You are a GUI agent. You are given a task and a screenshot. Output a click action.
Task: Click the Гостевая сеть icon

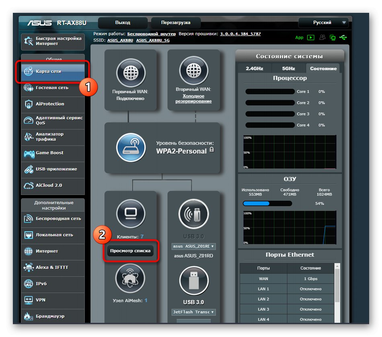coord(29,87)
